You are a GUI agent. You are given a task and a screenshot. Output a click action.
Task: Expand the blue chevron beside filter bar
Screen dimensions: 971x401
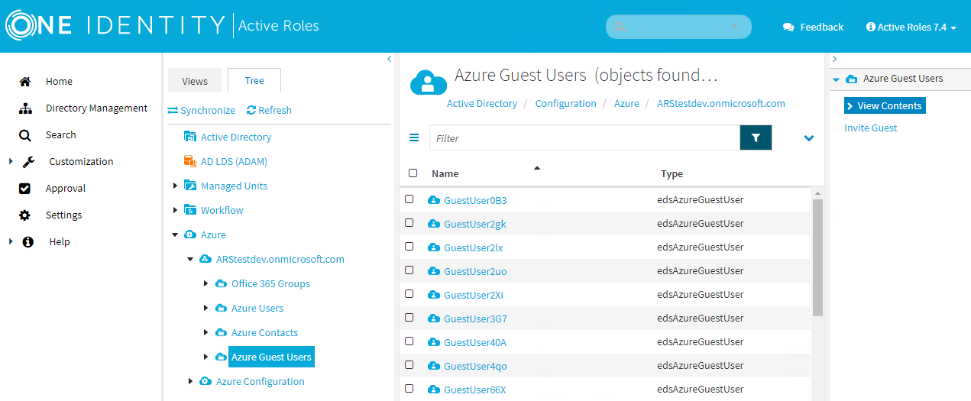[x=809, y=138]
